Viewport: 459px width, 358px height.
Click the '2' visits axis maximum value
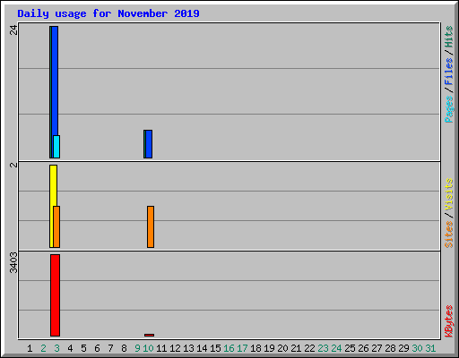click(13, 165)
